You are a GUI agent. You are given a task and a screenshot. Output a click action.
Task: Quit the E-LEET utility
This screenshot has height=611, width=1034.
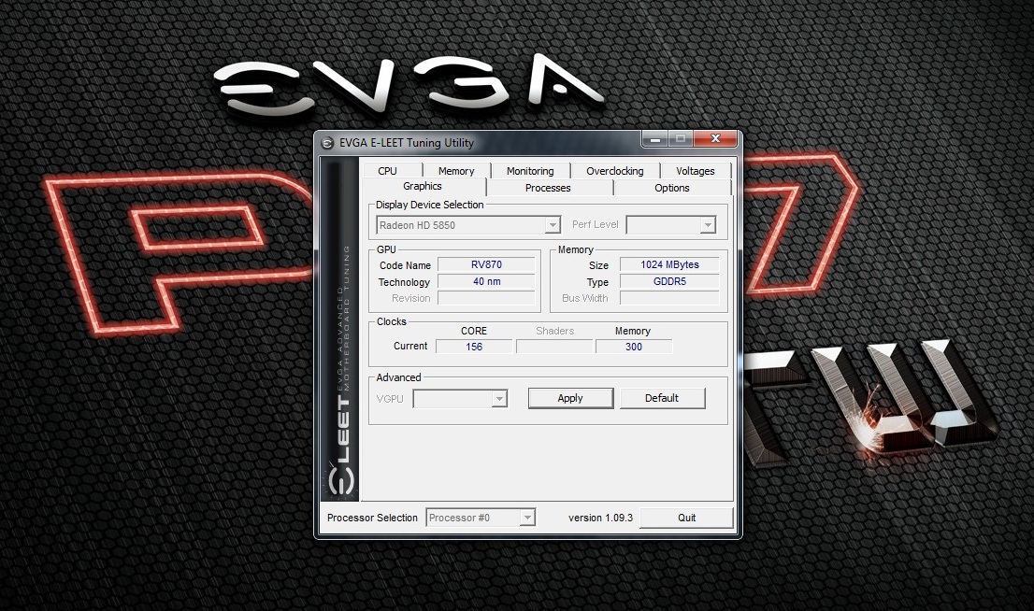(686, 519)
